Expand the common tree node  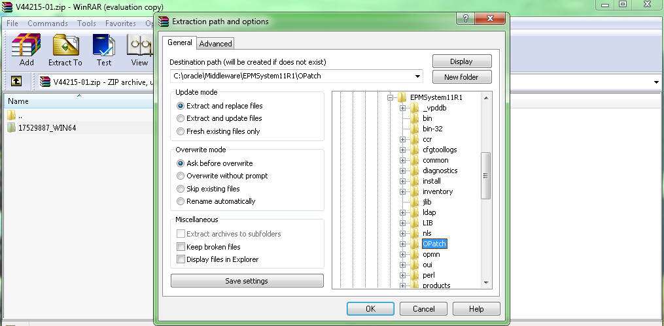[x=402, y=161]
